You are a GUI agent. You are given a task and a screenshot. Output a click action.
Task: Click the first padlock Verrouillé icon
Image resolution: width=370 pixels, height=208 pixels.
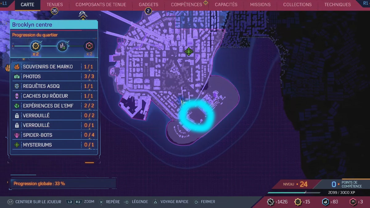[x=17, y=116]
